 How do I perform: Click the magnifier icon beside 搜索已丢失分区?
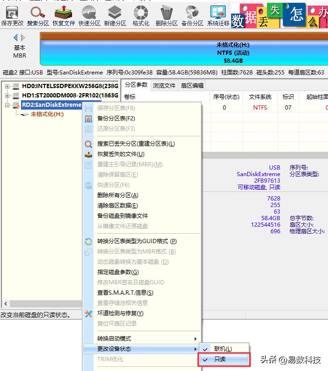pyautogui.click(x=88, y=144)
